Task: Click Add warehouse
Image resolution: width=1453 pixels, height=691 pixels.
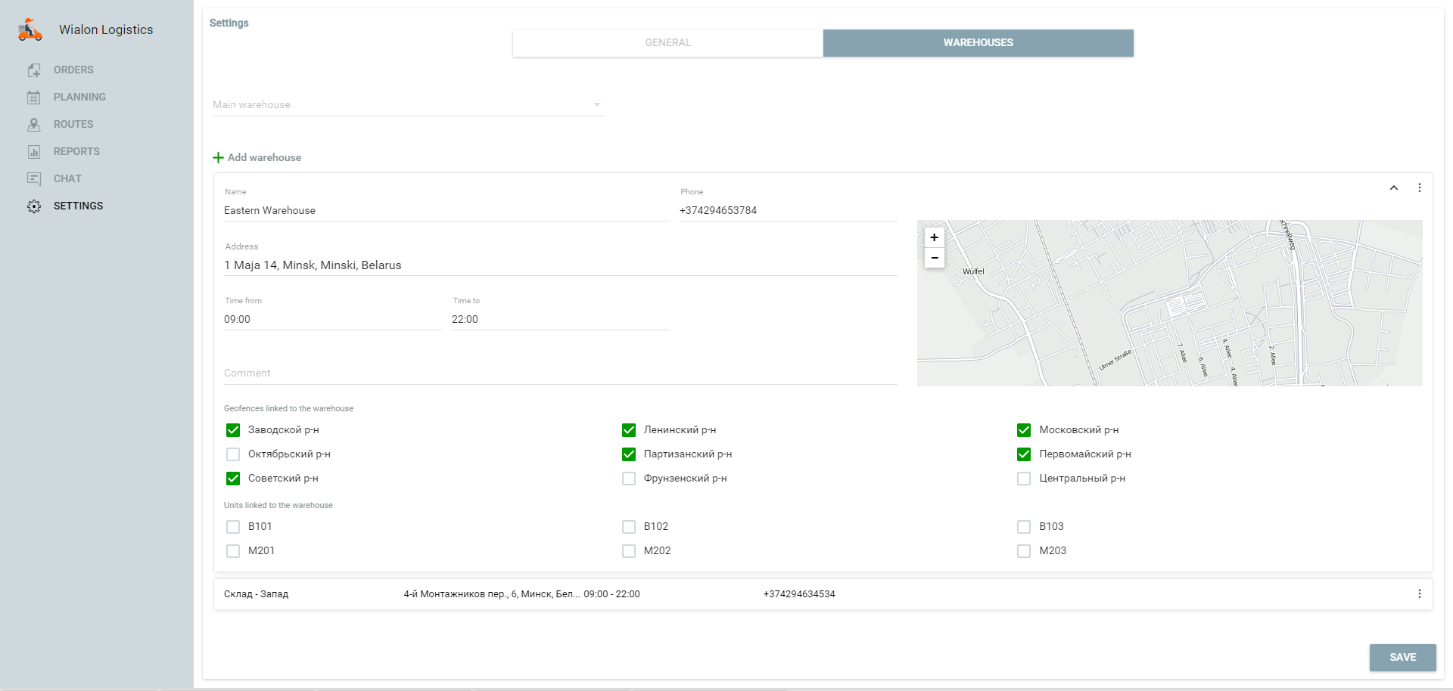Action: coord(257,157)
